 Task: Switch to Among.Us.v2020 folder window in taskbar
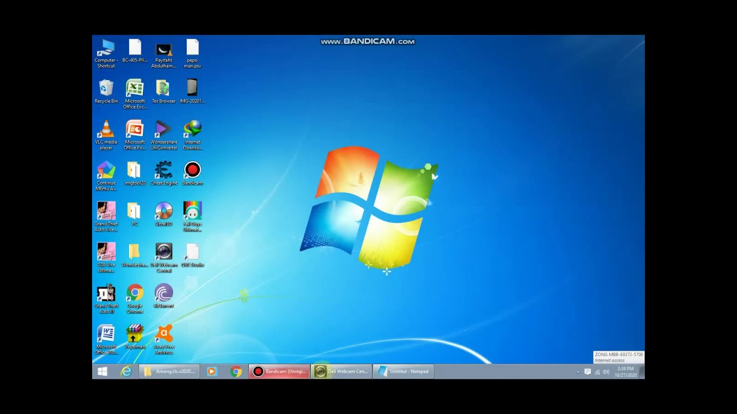point(169,371)
